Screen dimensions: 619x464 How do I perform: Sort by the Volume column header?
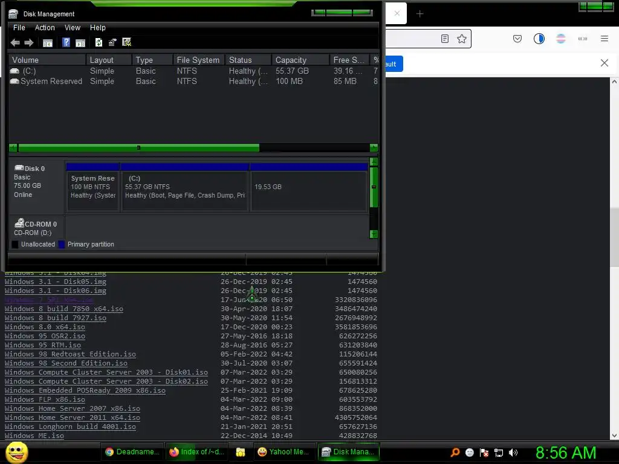point(47,60)
